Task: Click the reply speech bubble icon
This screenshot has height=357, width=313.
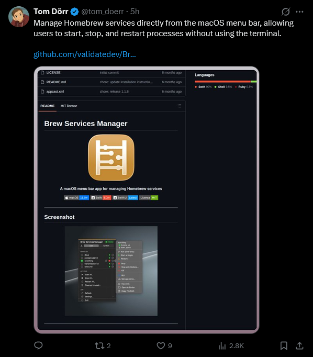Action: [38, 345]
